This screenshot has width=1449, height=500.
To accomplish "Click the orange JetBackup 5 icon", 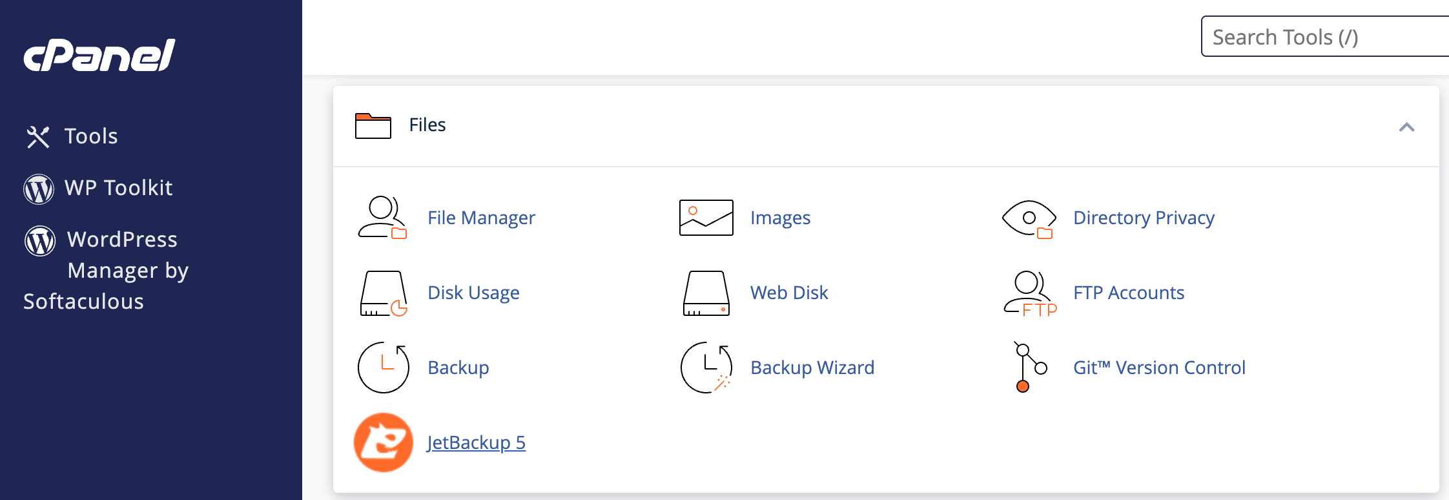I will [x=383, y=443].
